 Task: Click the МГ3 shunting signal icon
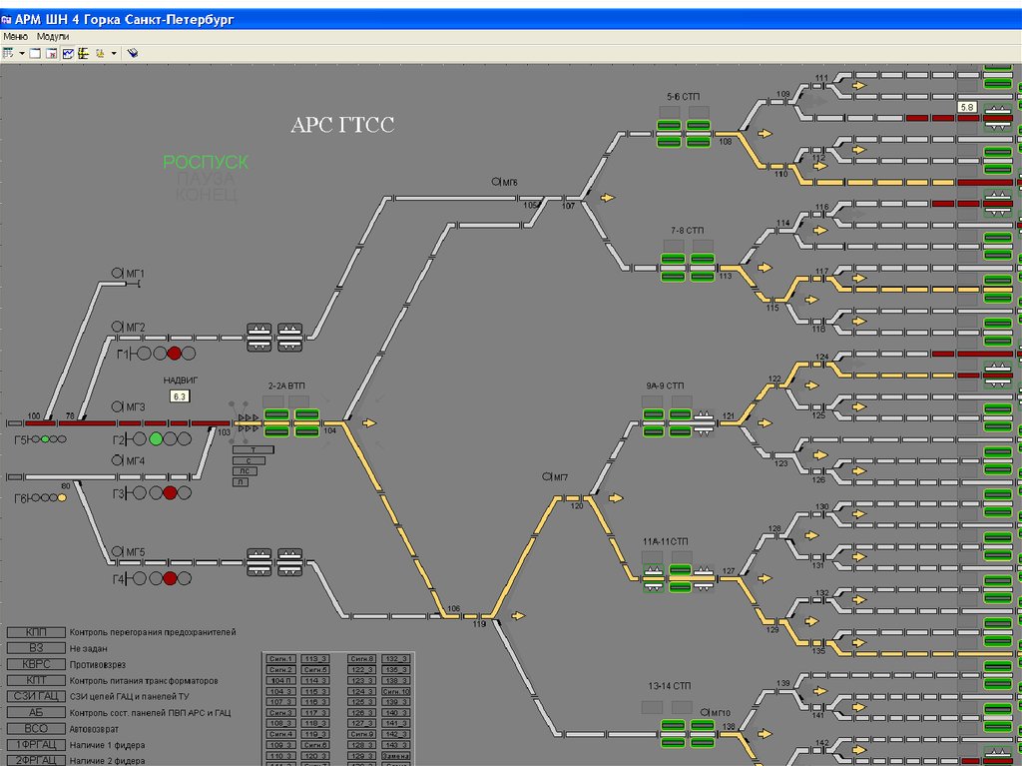117,406
